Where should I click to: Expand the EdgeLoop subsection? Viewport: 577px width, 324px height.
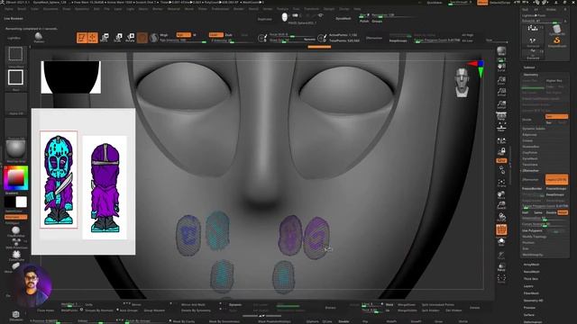529,134
